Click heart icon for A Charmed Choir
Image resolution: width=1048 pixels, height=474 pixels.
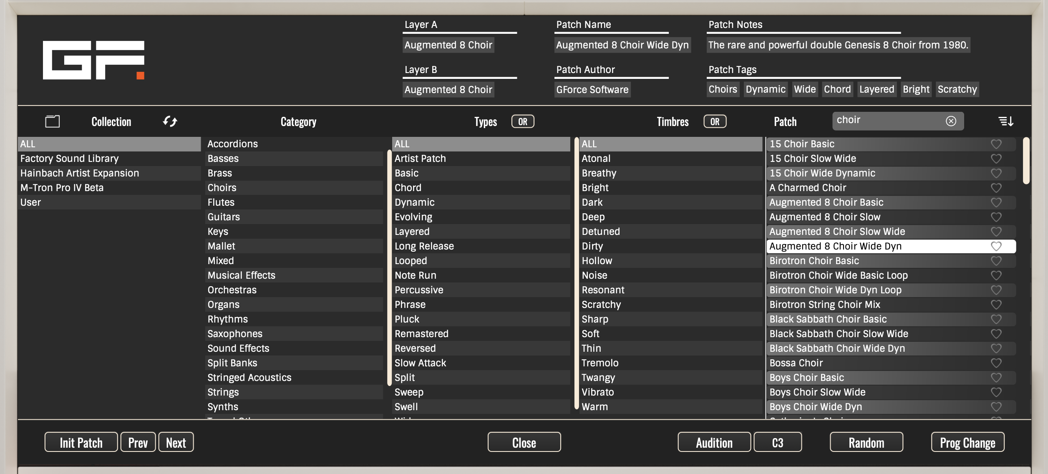[x=996, y=188]
